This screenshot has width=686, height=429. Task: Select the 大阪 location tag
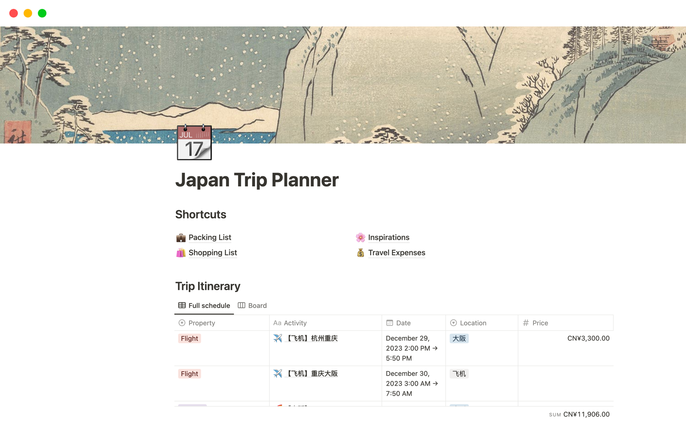tap(459, 338)
